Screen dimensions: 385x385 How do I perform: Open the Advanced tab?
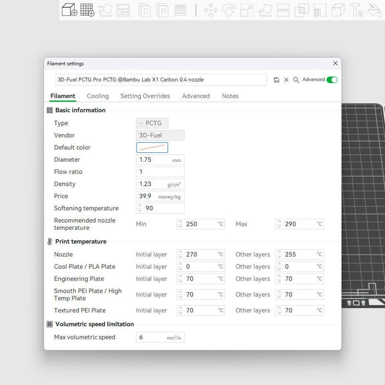pyautogui.click(x=196, y=96)
